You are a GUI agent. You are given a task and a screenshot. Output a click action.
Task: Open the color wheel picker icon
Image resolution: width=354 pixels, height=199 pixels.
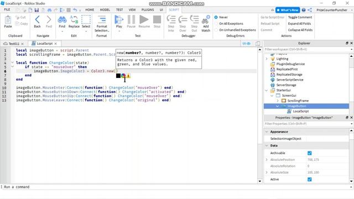point(123,76)
